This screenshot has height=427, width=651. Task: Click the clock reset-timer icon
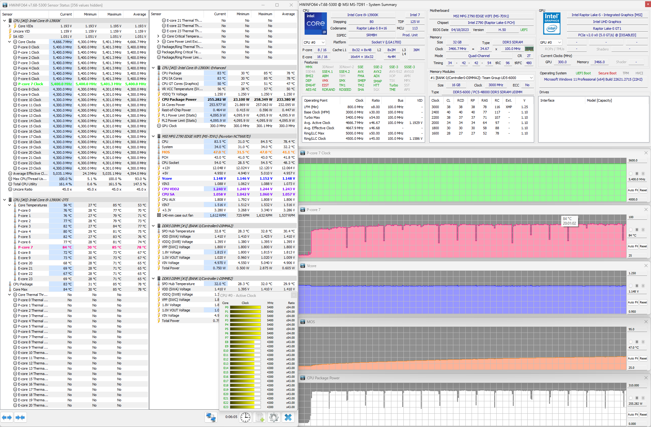245,417
